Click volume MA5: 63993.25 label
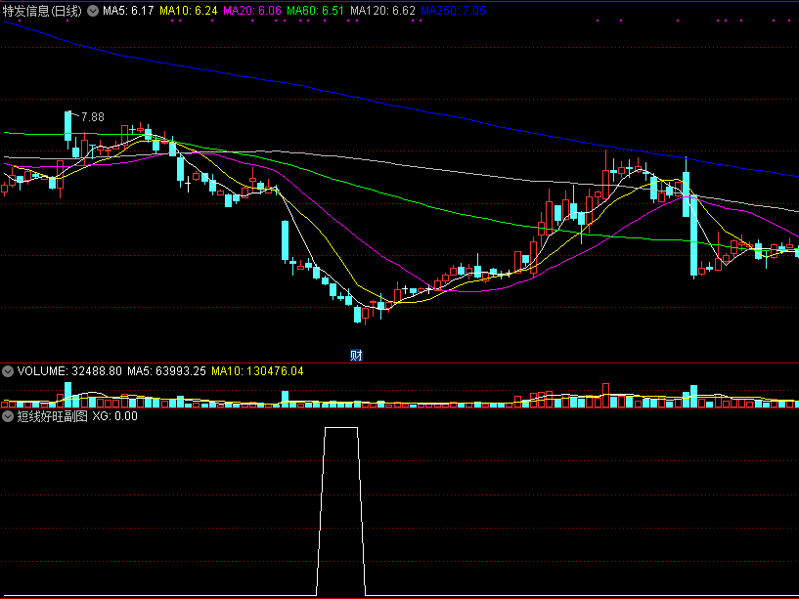The height and width of the screenshot is (599, 799). tap(166, 371)
